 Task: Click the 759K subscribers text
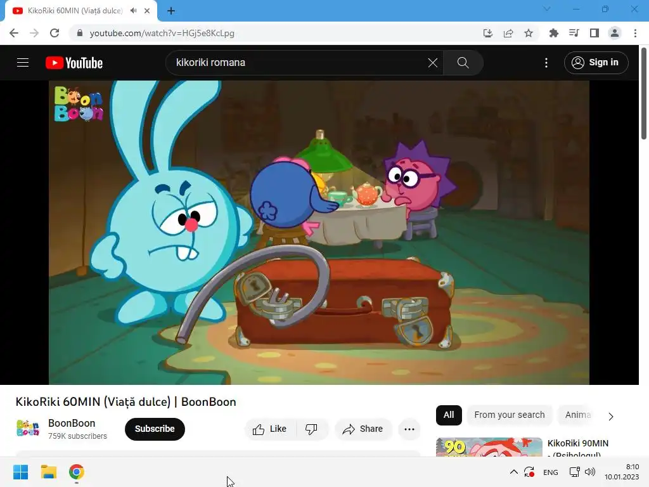pos(77,436)
